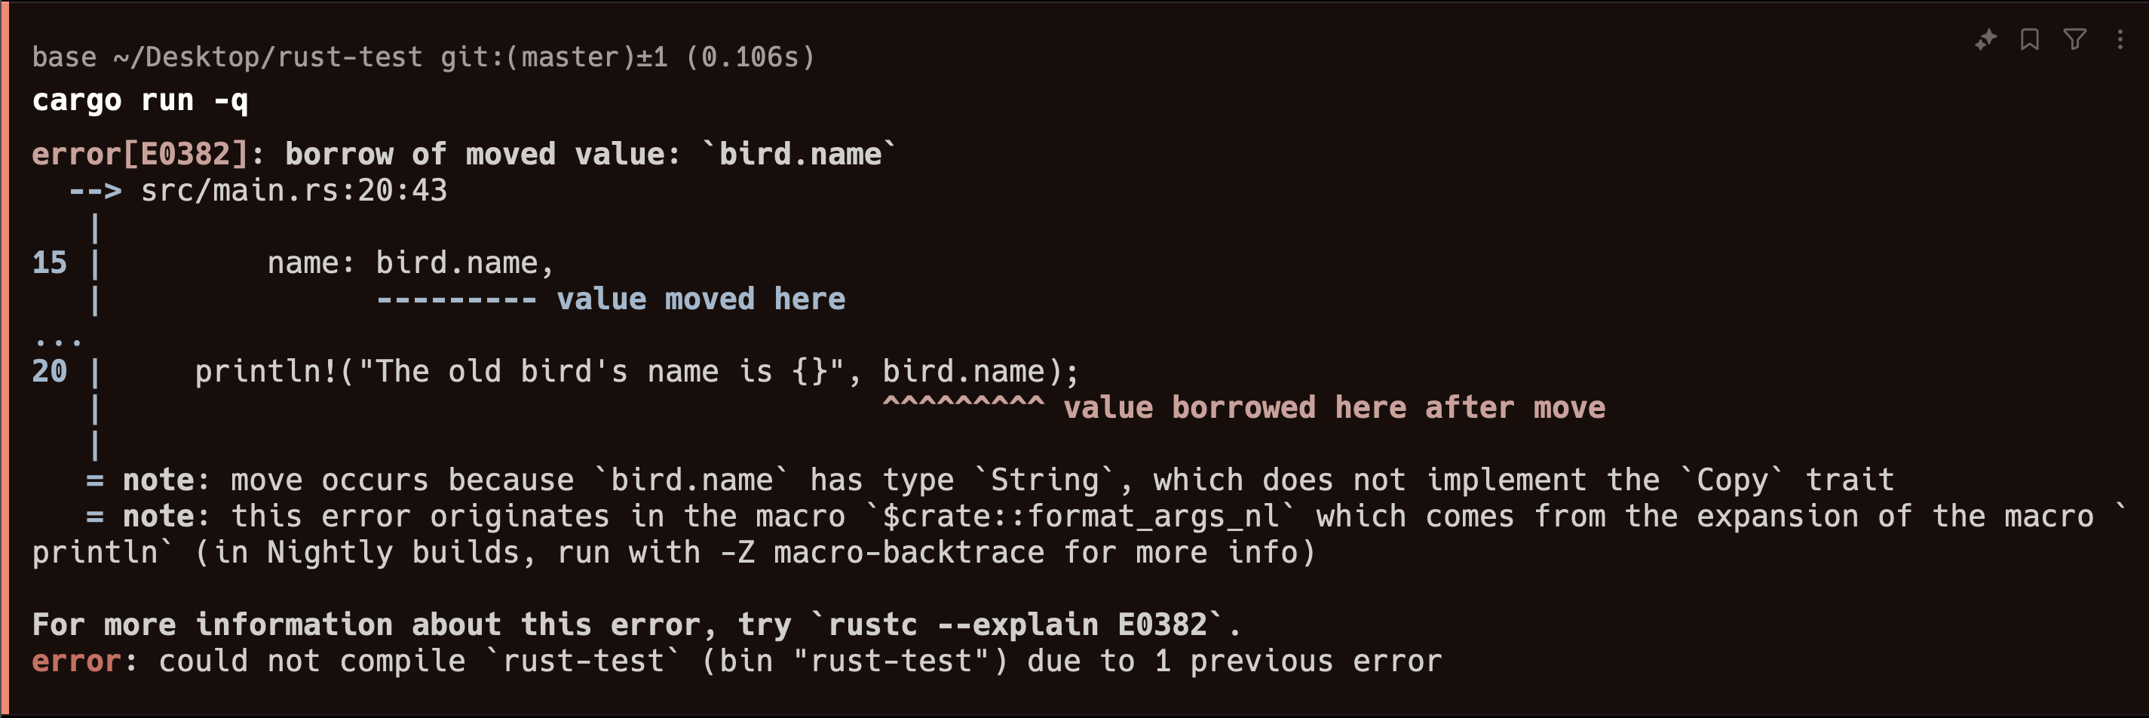Viewport: 2149px width, 718px height.
Task: Click the `$crate::format_args_nl` macro name
Action: (x=1081, y=517)
